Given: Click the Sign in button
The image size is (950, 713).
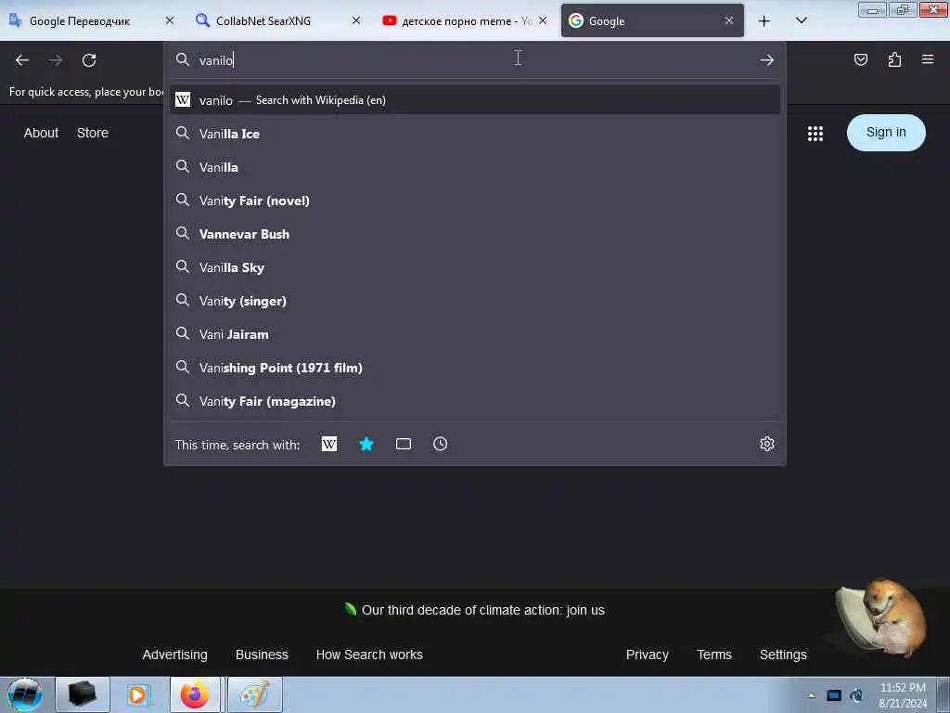Looking at the screenshot, I should pyautogui.click(x=886, y=133).
